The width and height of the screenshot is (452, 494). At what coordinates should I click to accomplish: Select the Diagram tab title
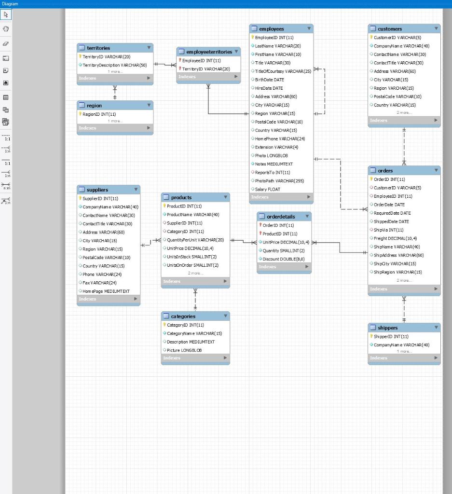10,4
